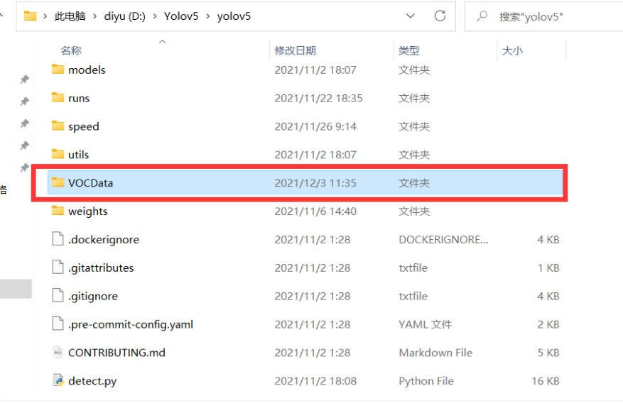Image resolution: width=623 pixels, height=403 pixels.
Task: Sort by 类型 column header
Action: point(409,50)
